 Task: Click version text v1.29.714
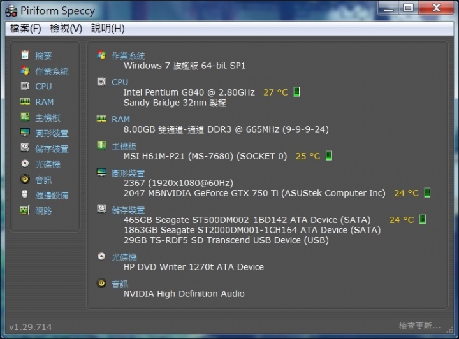(x=31, y=327)
